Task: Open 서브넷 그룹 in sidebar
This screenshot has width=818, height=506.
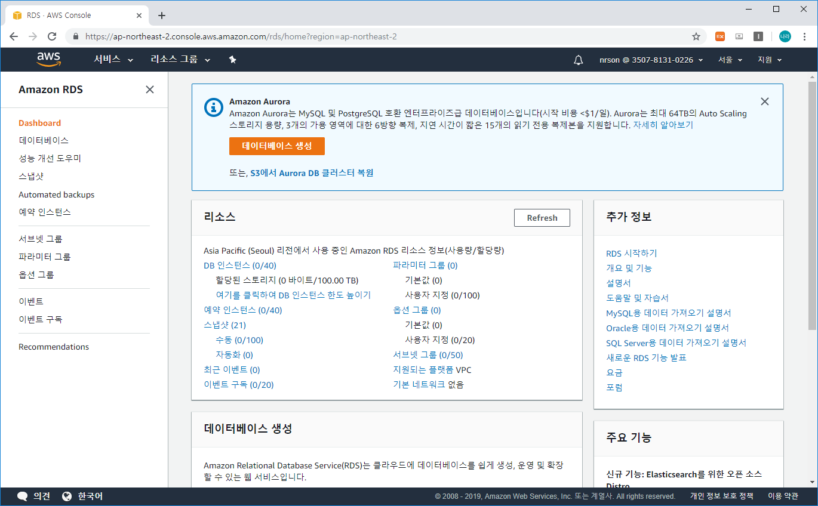Action: tap(41, 239)
